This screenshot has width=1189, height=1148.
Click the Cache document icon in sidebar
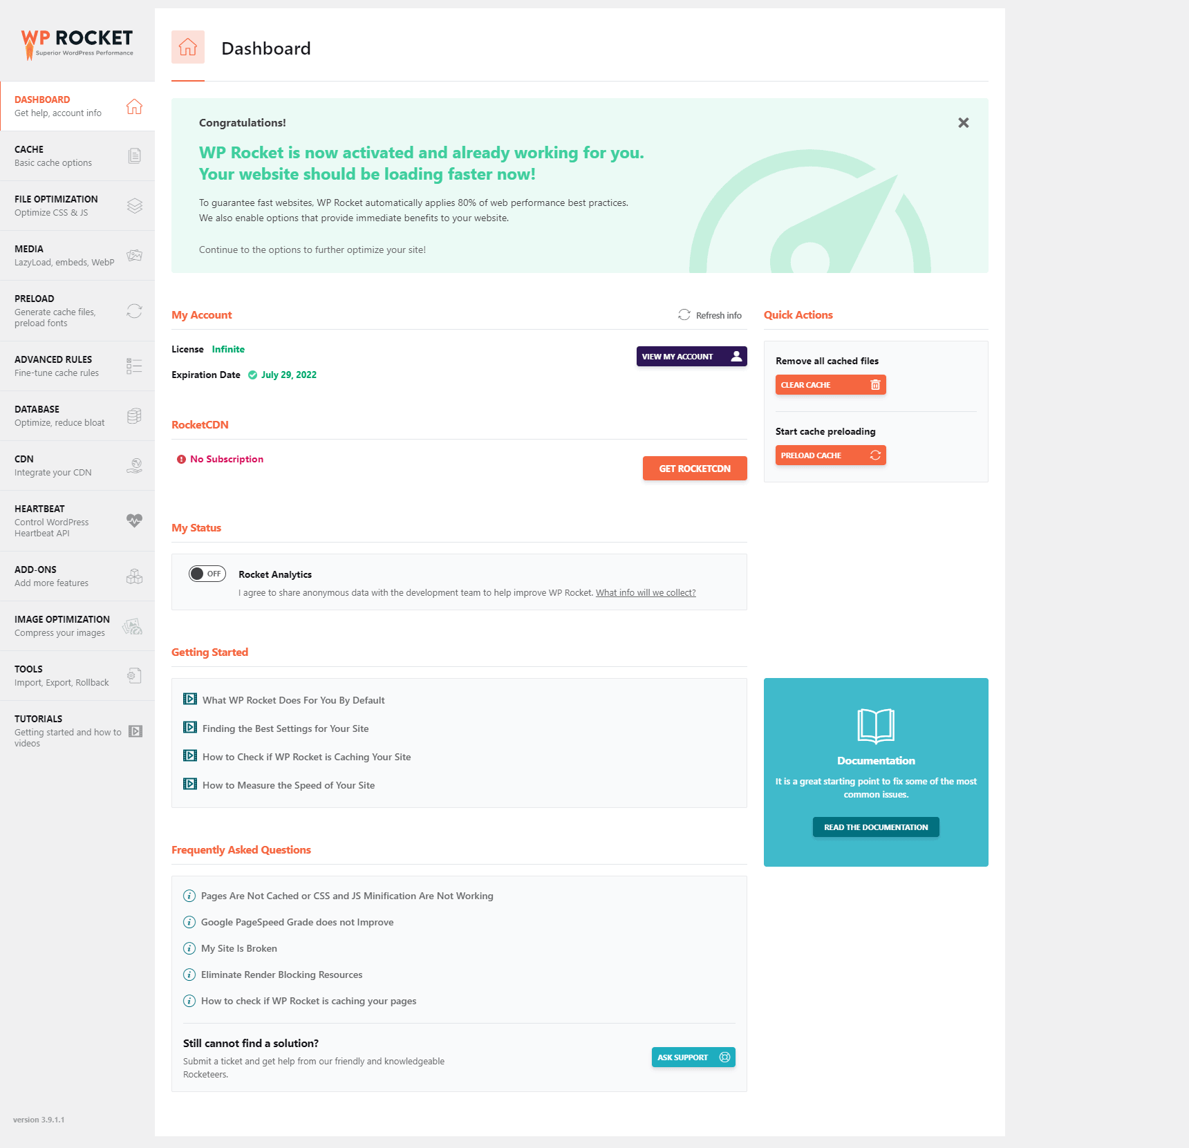pos(135,156)
